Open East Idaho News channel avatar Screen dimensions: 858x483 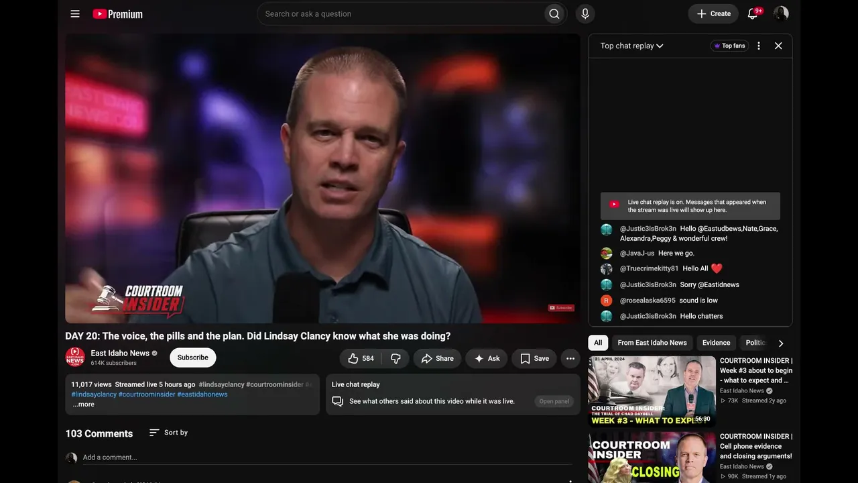[x=75, y=357]
